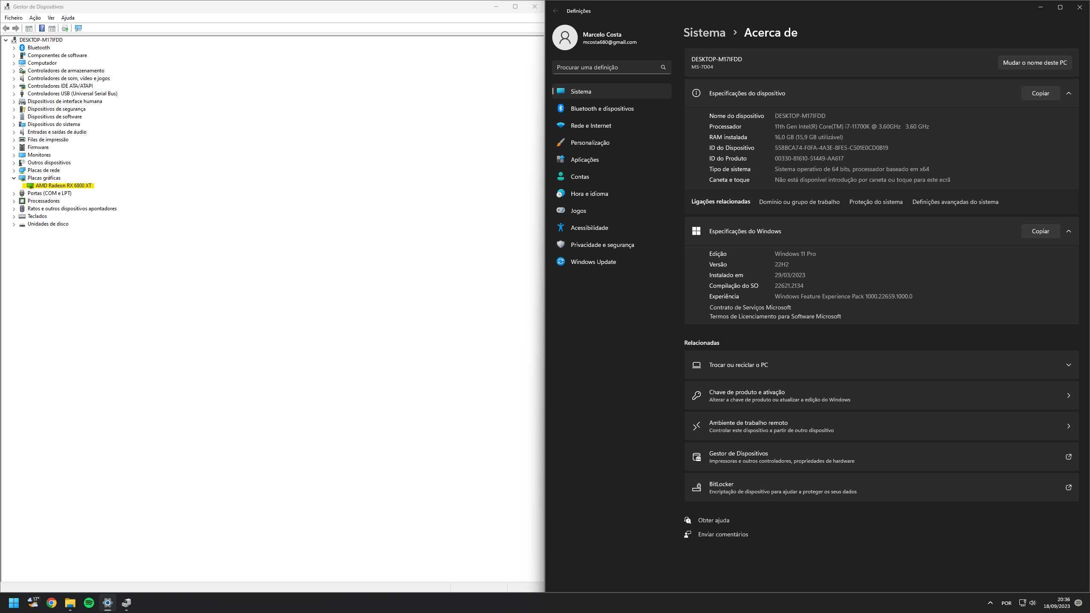
Task: Open Termos de Licenciamento para Software Microsoft
Action: [x=775, y=316]
